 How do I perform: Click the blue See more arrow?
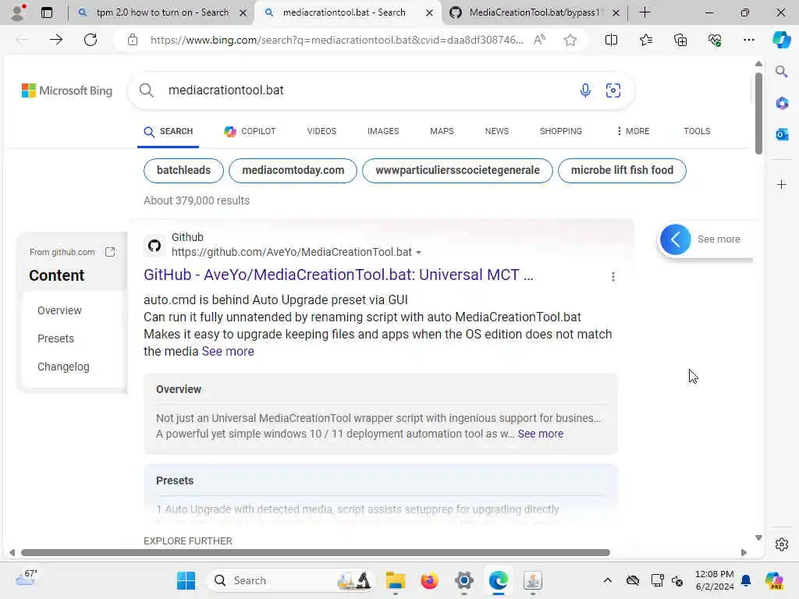pos(676,239)
